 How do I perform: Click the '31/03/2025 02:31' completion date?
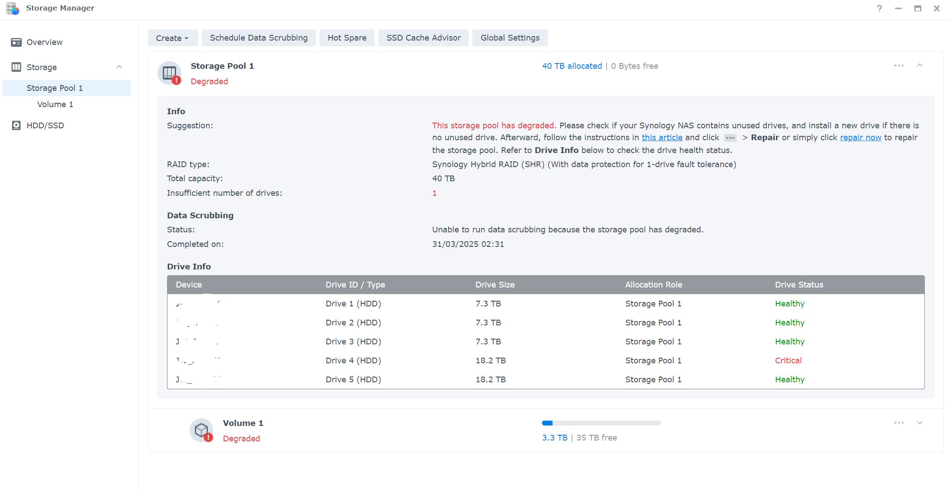pyautogui.click(x=468, y=244)
